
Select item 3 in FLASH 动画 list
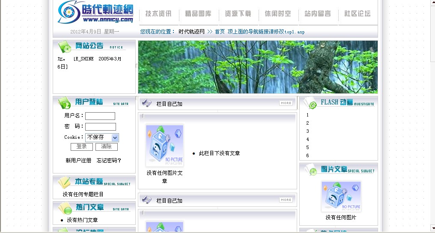click(x=307, y=131)
